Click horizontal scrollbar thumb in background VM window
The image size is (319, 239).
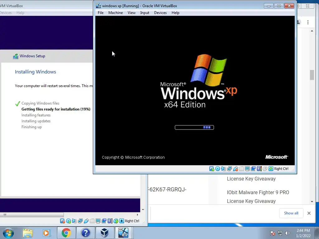point(32,215)
